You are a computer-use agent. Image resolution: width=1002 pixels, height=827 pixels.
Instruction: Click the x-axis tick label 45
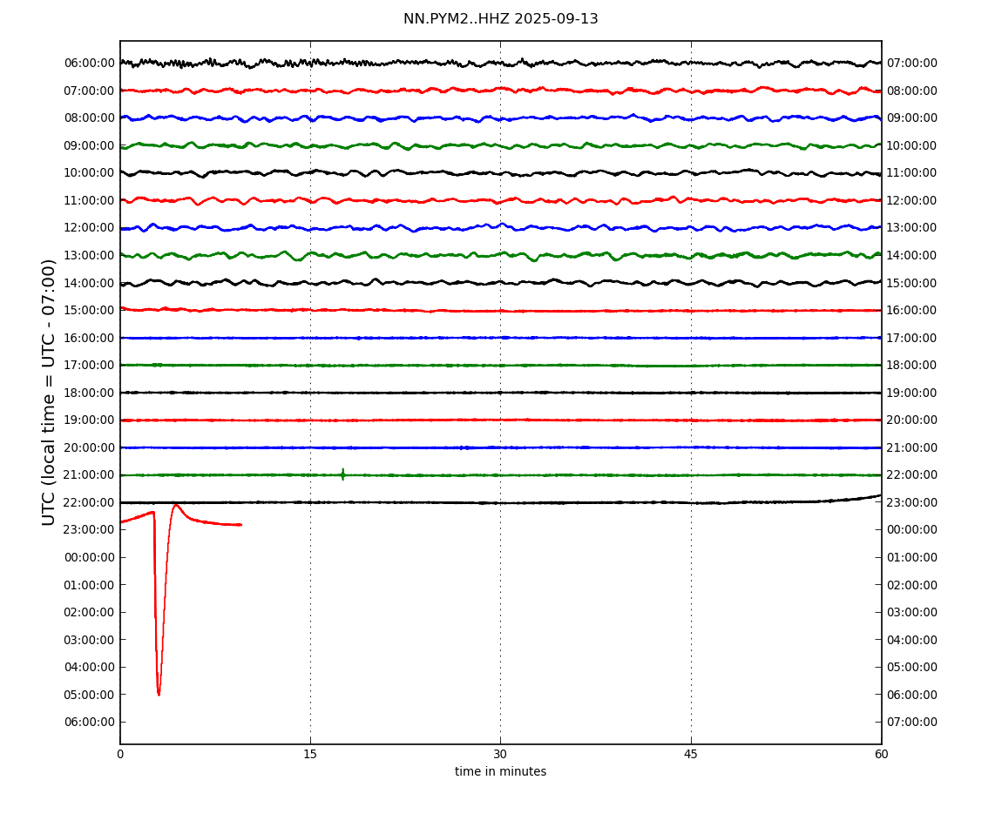[x=691, y=755]
